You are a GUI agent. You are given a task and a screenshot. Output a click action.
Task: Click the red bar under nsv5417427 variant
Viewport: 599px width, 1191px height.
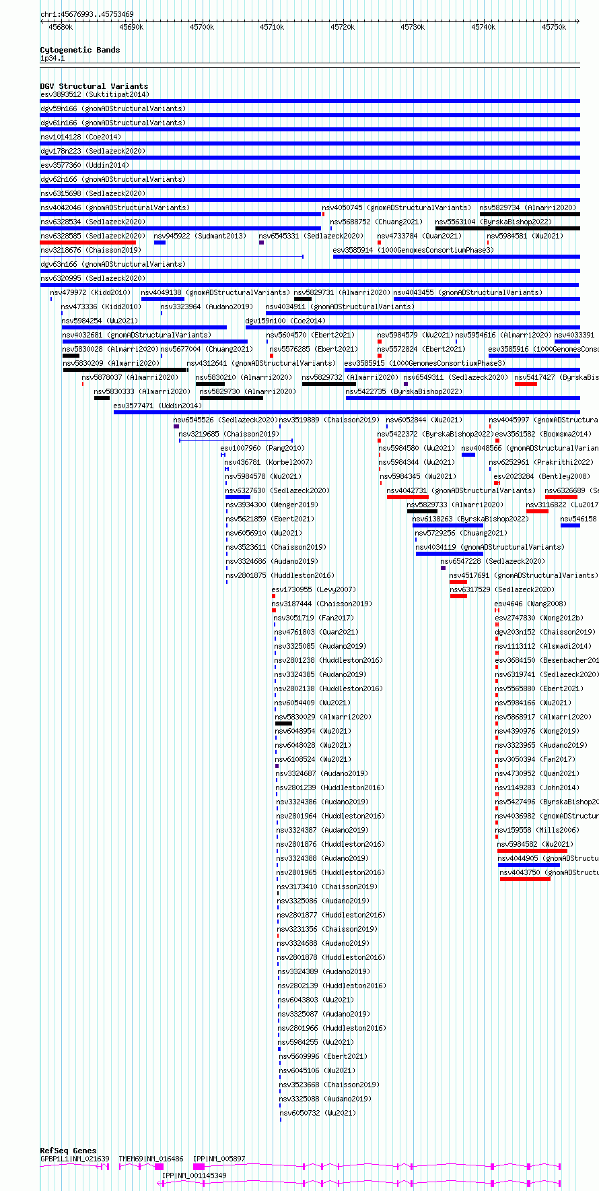(526, 384)
